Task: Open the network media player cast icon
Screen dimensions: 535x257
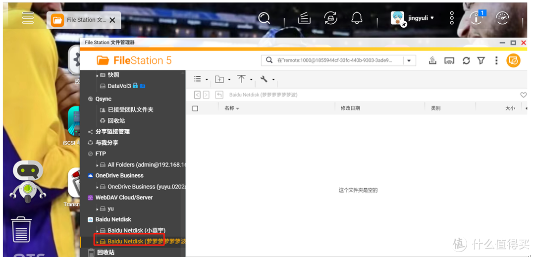Action: coord(449,61)
